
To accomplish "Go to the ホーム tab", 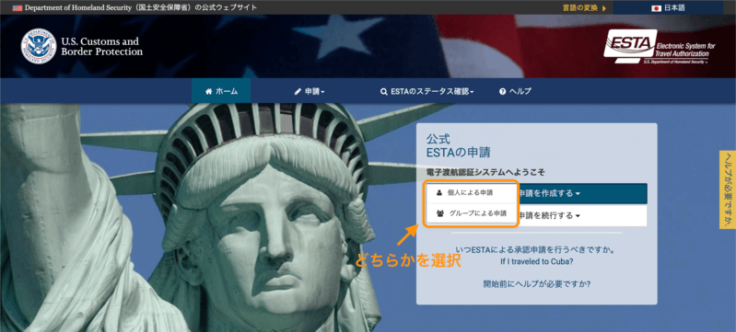I will point(221,91).
